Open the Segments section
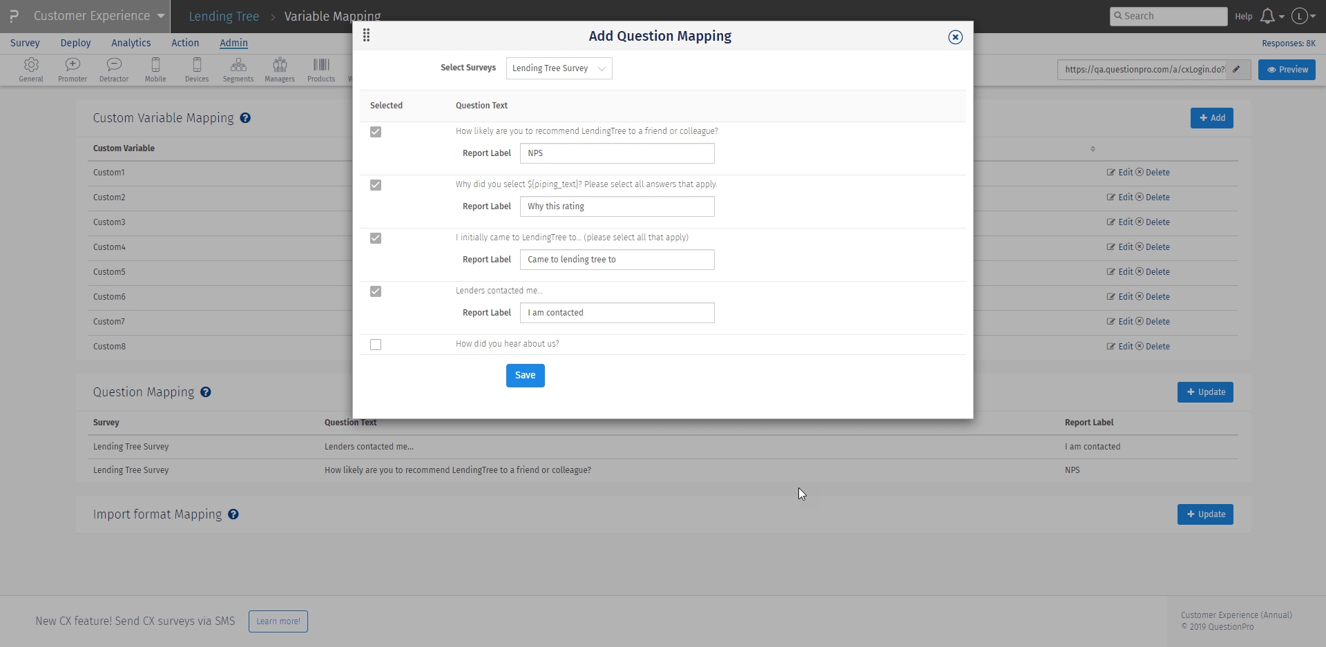 (238, 69)
